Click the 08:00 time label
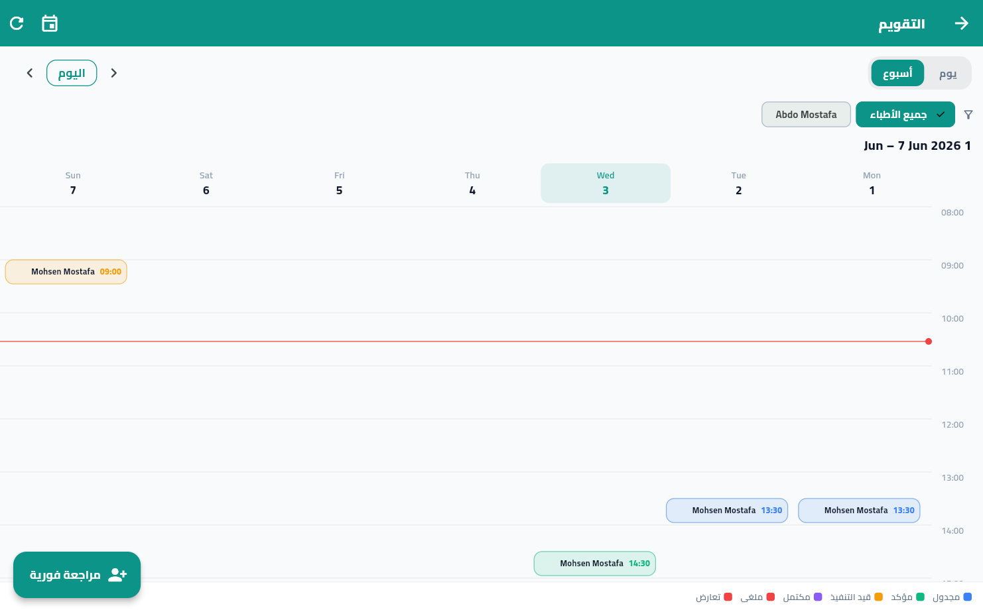Viewport: 983px width, 610px height. (x=952, y=212)
